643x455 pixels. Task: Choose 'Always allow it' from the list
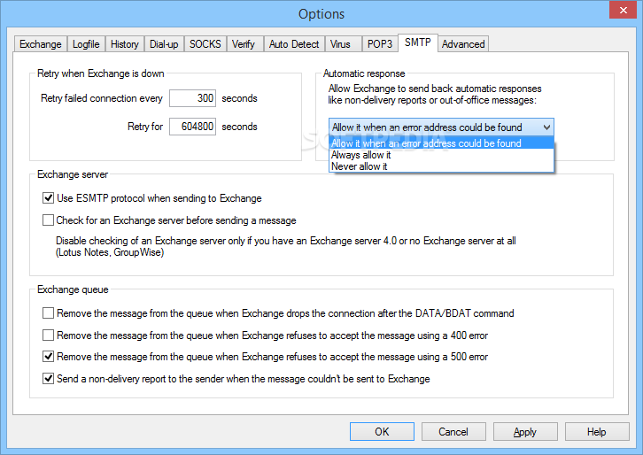pyautogui.click(x=441, y=155)
